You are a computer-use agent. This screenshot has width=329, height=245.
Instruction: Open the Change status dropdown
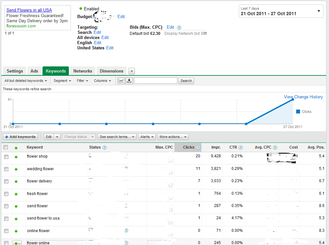pyautogui.click(x=79, y=137)
